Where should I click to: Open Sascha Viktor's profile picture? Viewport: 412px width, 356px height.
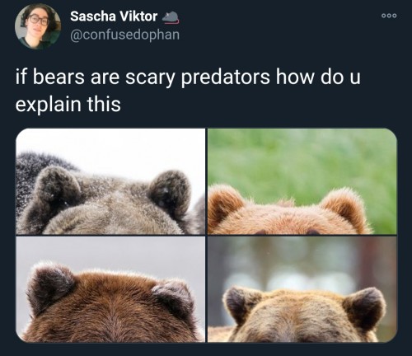[x=38, y=26]
